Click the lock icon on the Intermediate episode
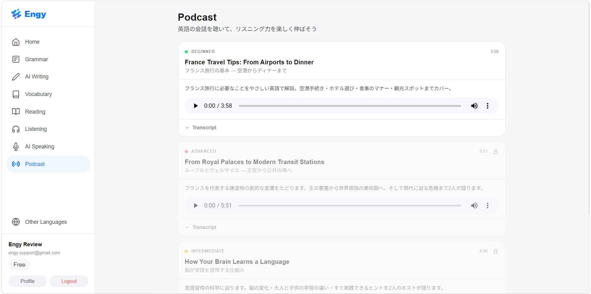Viewport: 591px width, 294px height. pos(495,251)
